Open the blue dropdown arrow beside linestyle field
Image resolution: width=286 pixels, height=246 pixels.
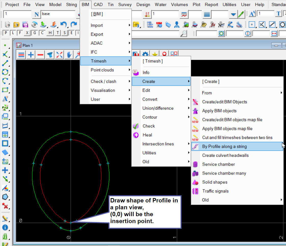tap(233, 14)
